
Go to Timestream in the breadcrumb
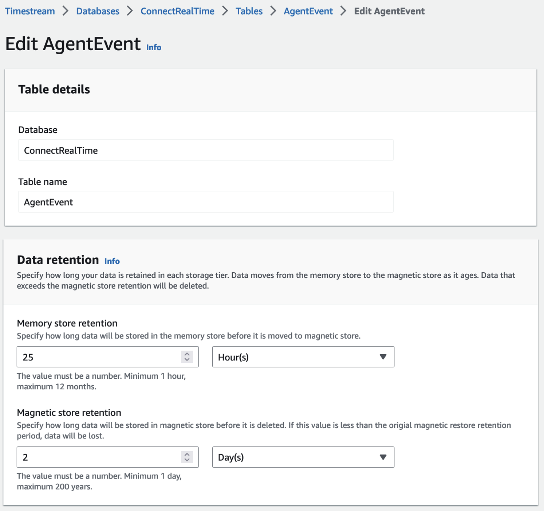[30, 11]
